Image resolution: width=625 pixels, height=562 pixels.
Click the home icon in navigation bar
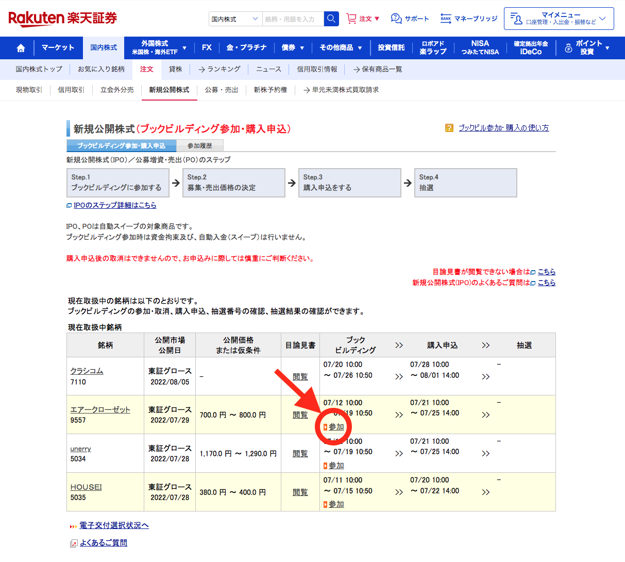pyautogui.click(x=21, y=48)
